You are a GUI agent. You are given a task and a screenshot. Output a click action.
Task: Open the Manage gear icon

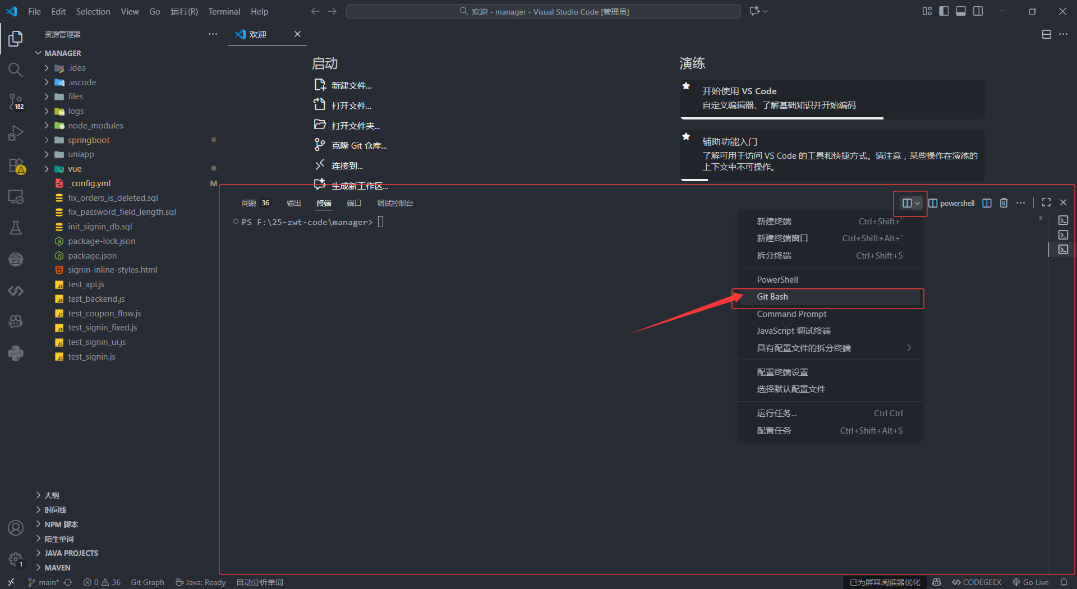(16, 559)
